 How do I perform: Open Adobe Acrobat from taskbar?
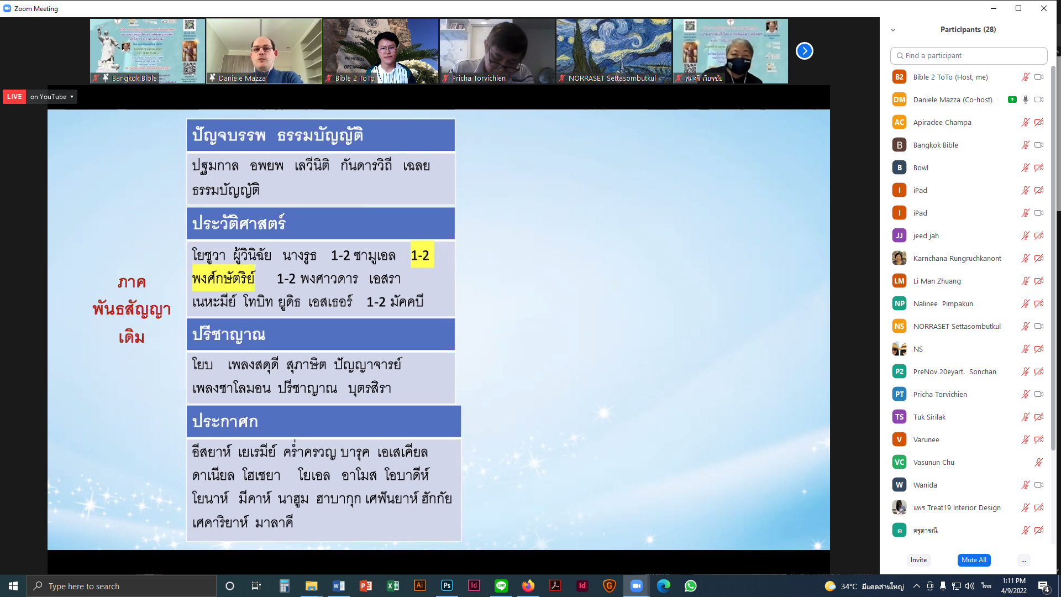555,586
